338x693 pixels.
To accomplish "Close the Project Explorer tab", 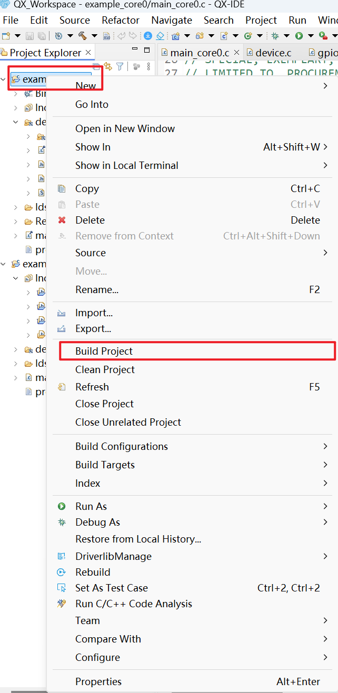I will coord(88,53).
